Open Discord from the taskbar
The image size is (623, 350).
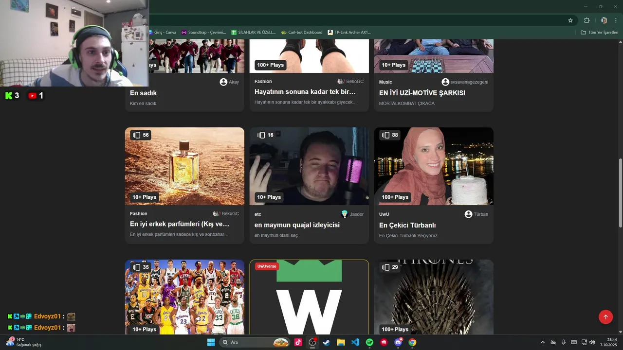[x=398, y=342]
